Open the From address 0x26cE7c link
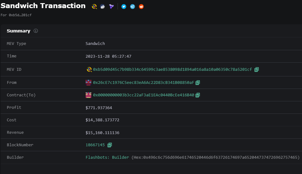 (143, 83)
